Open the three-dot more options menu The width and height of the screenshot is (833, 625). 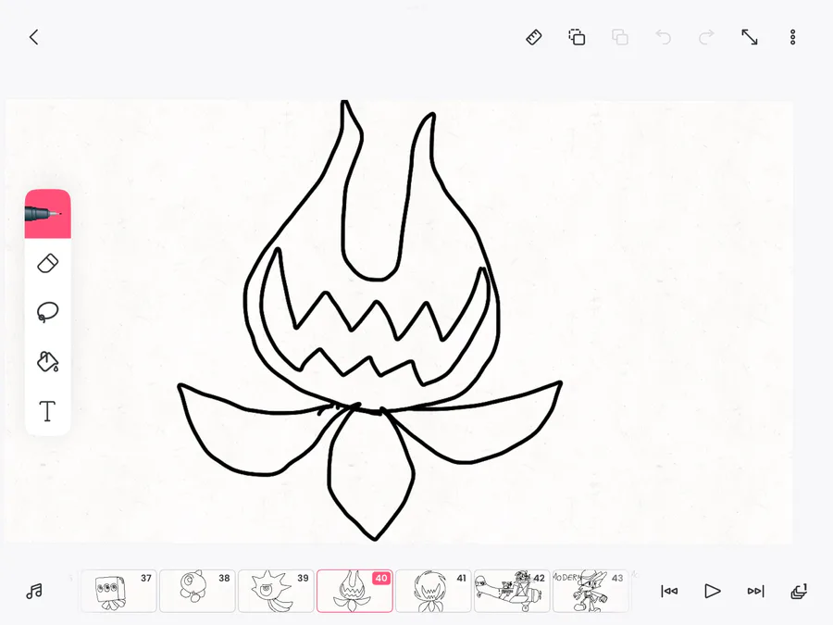tap(792, 37)
